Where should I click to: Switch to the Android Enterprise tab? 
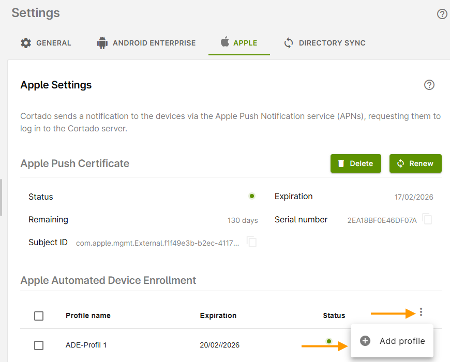tap(146, 43)
